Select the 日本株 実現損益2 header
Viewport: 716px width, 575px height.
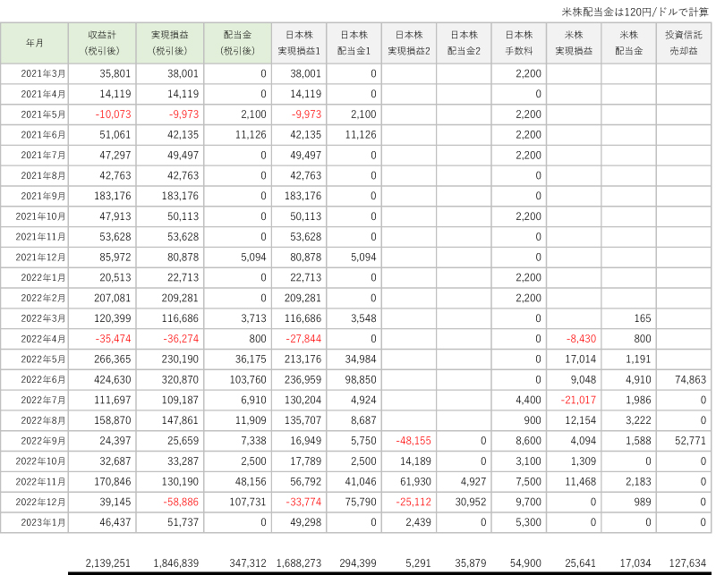pos(409,43)
